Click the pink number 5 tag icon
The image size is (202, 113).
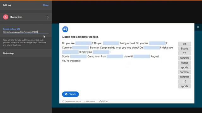coord(6,17)
